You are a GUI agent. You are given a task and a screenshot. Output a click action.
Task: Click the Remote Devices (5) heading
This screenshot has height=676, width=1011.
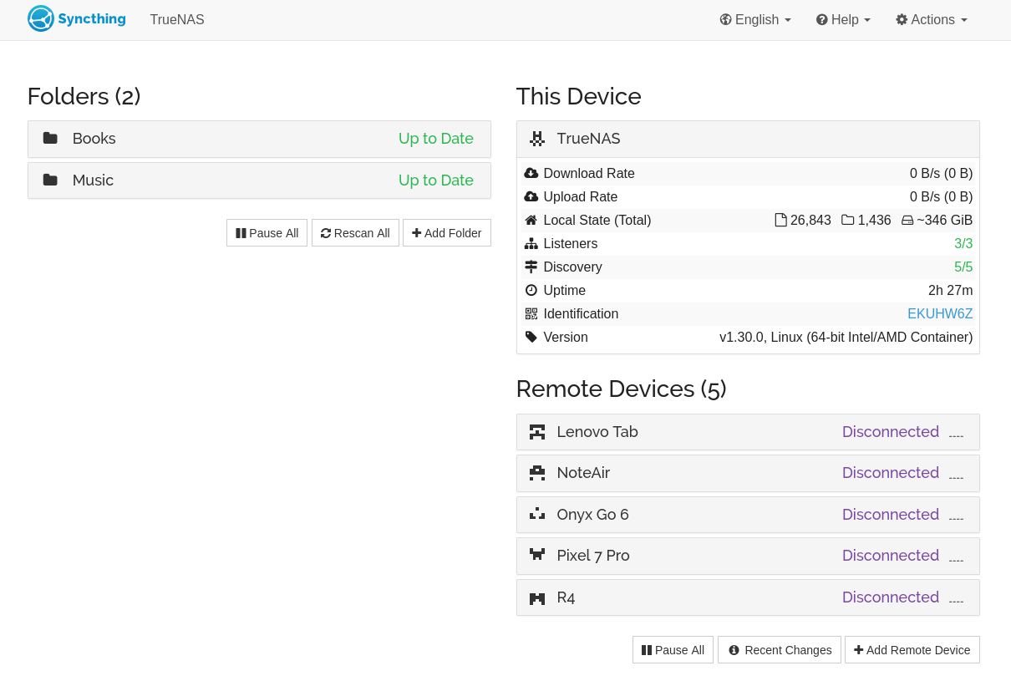[x=622, y=389]
